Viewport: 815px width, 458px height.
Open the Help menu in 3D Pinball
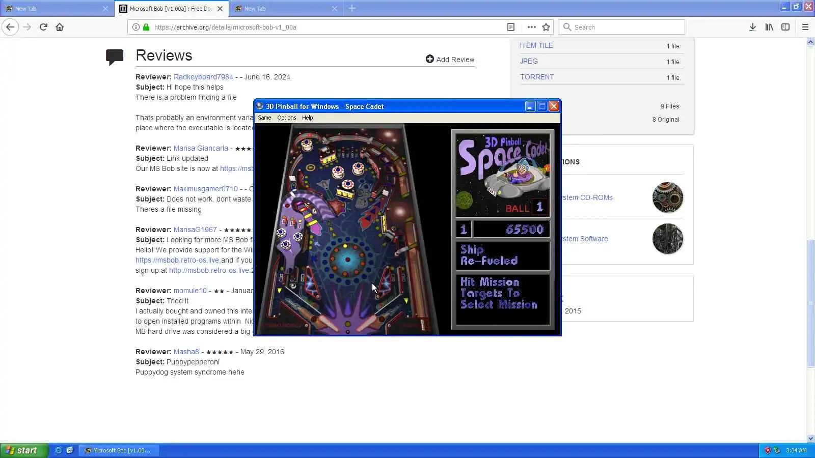[x=308, y=118]
